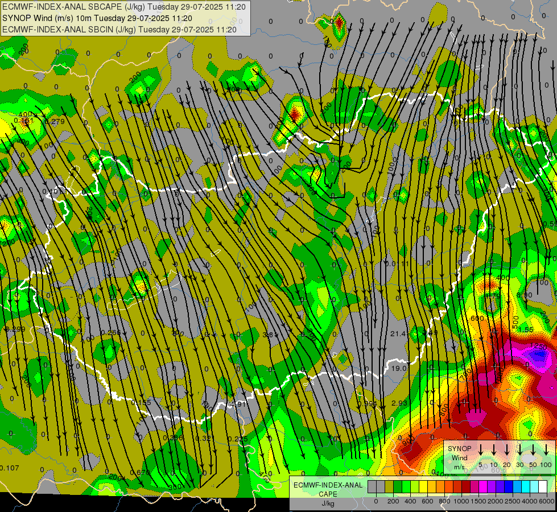
Task: Select the olive CAPE legend swatch
Action: [389, 486]
